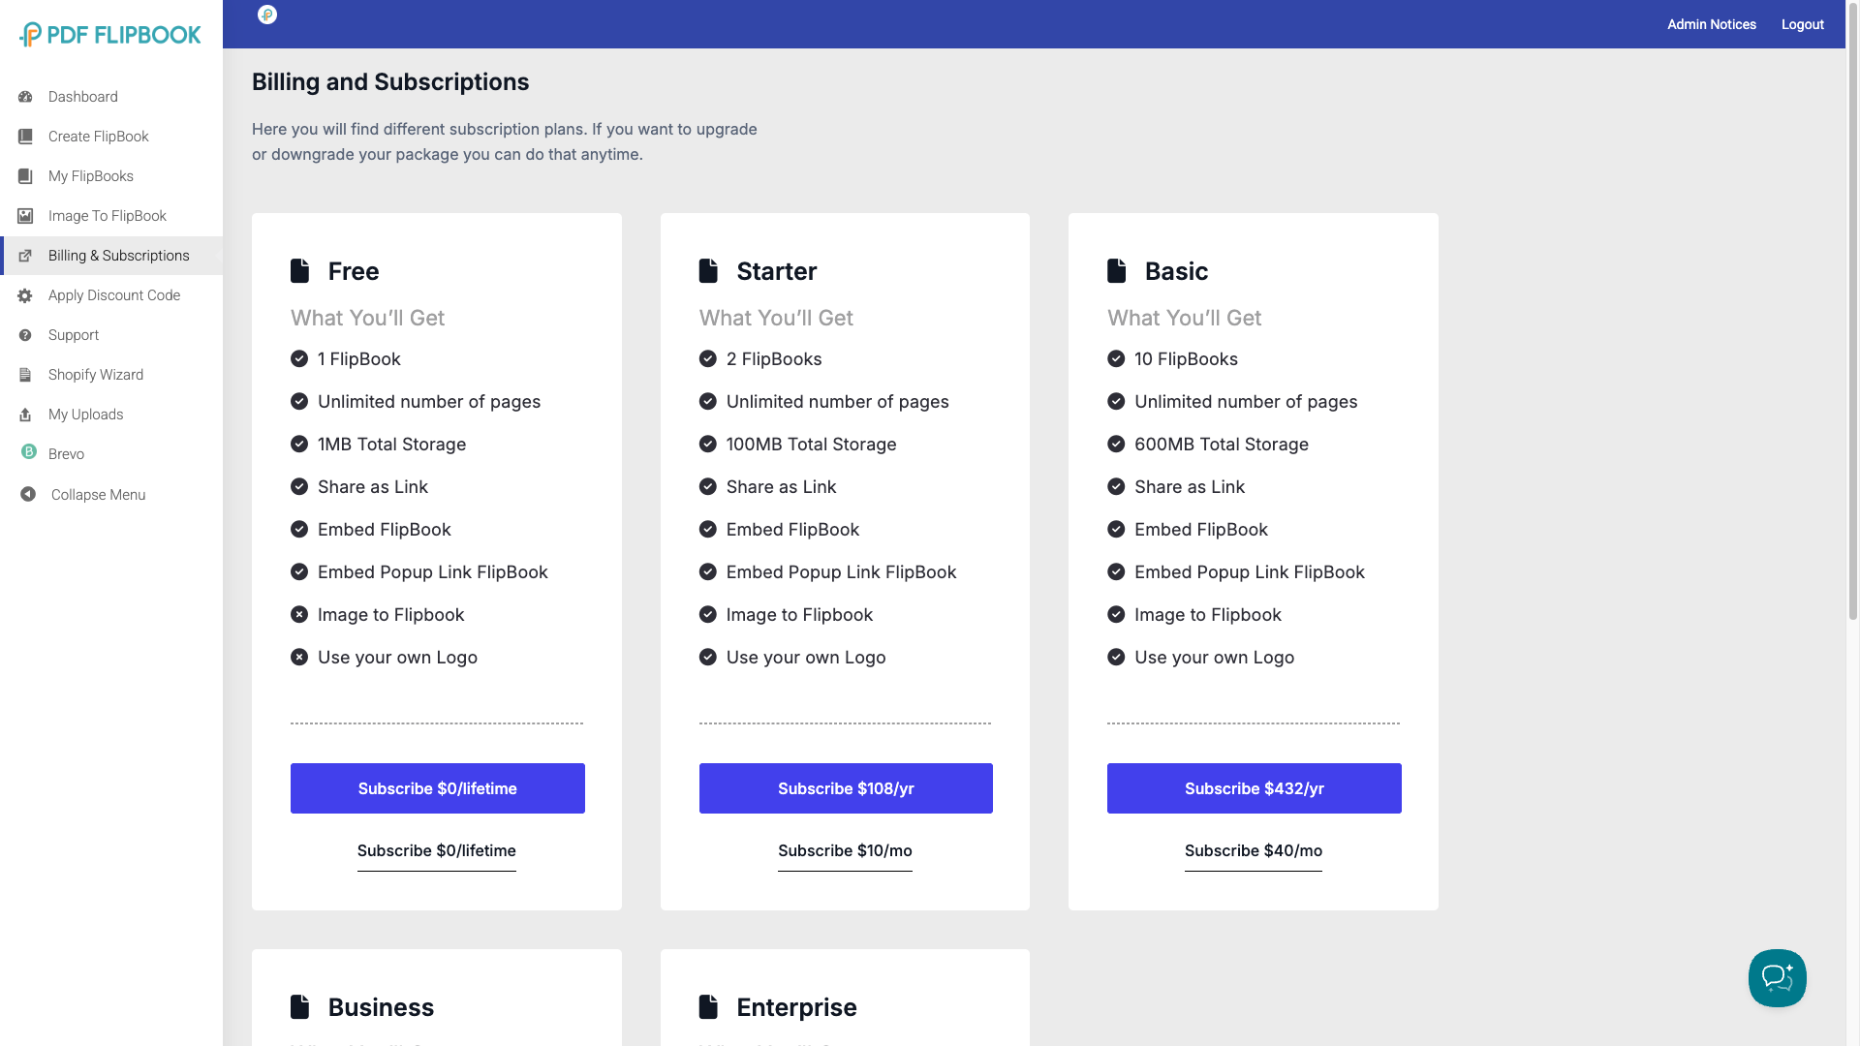This screenshot has height=1046, width=1860.
Task: Open Admin Notices in top bar
Action: tap(1711, 24)
